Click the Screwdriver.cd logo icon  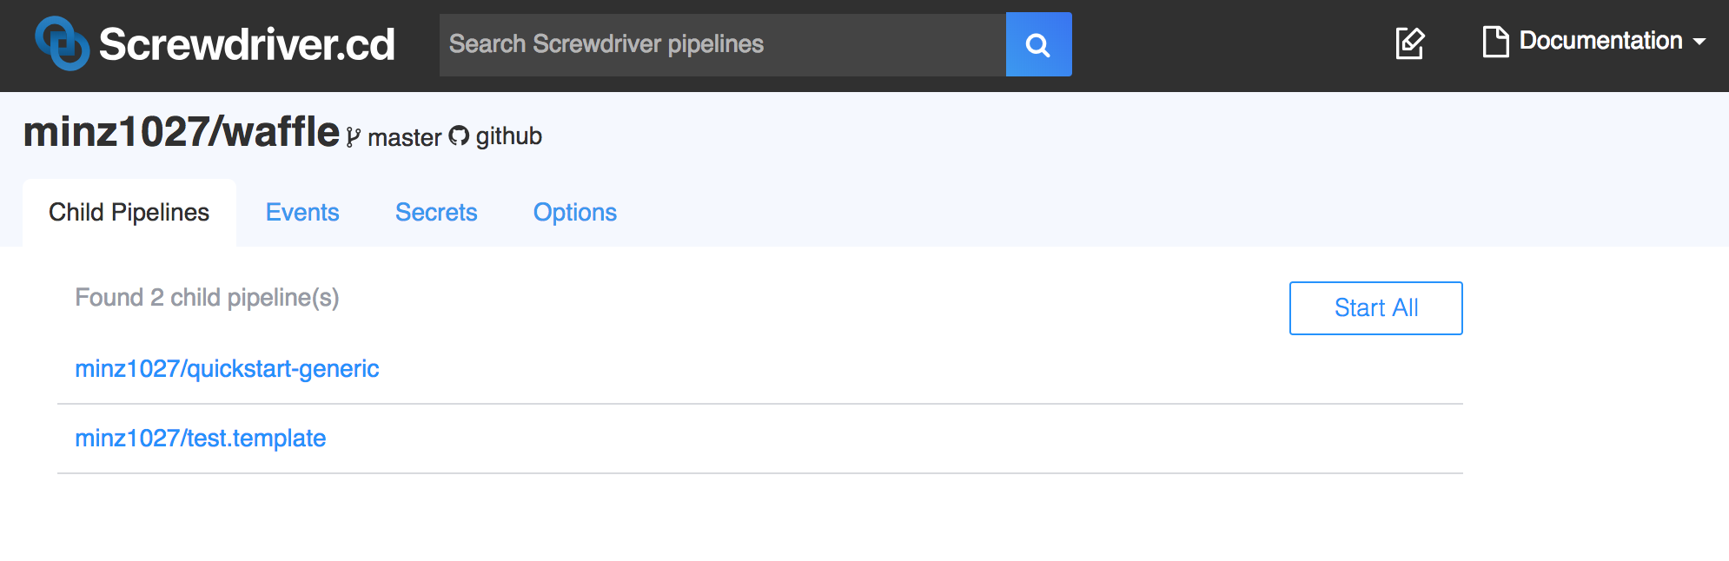pos(62,43)
